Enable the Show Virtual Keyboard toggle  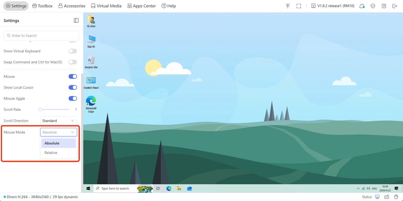73,51
